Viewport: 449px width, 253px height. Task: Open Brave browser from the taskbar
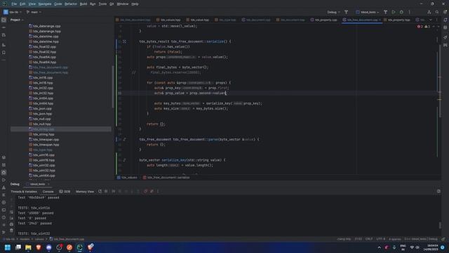pos(39,247)
